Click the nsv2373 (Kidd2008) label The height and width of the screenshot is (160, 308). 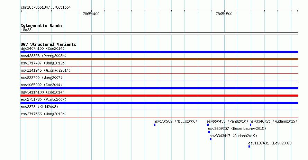click(x=39, y=107)
